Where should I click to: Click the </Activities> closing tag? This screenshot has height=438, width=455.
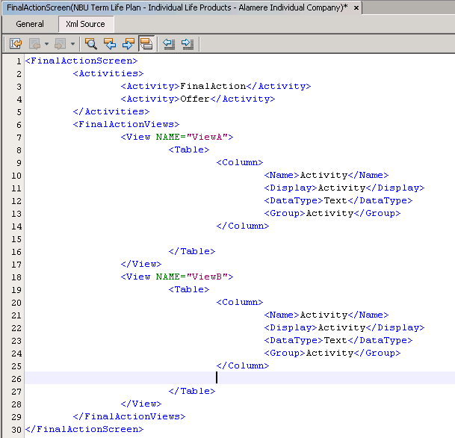(x=111, y=111)
